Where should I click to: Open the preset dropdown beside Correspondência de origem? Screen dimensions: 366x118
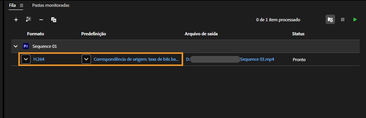coord(86,59)
